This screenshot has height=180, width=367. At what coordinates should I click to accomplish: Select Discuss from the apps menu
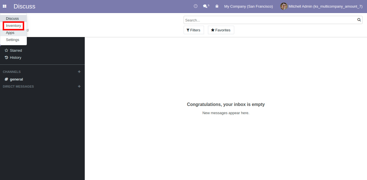tap(12, 19)
